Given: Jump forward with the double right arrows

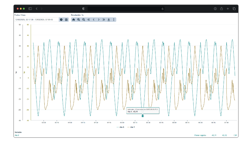Looking at the screenshot, I should tap(104, 20).
